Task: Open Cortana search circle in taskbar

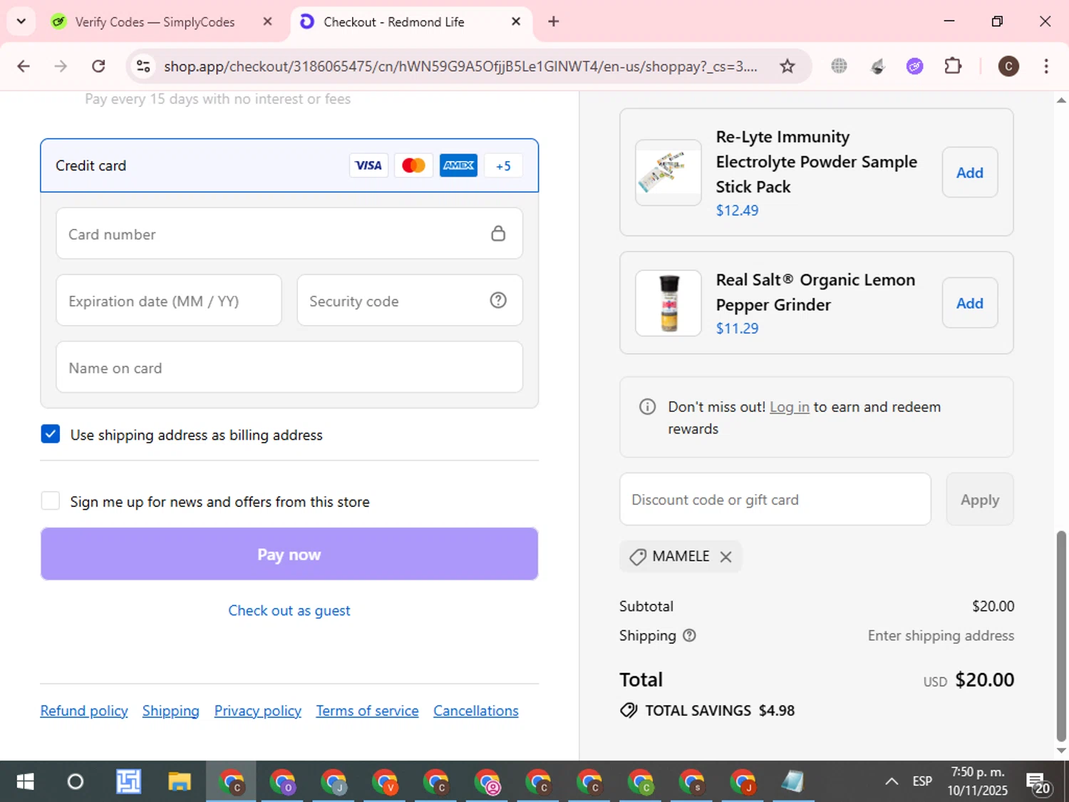Action: [x=75, y=781]
